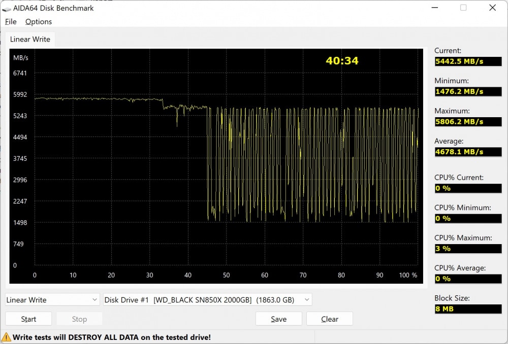Click the Minimum speed value 1476.2 MB/s

point(468,91)
